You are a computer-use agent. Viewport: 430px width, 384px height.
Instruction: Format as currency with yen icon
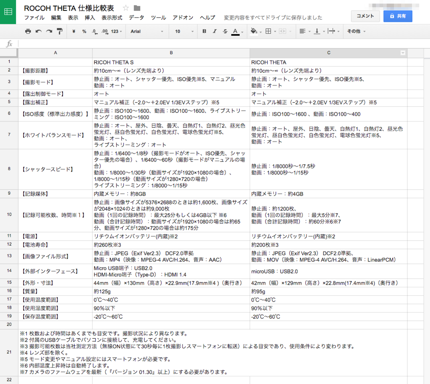tap(73, 31)
